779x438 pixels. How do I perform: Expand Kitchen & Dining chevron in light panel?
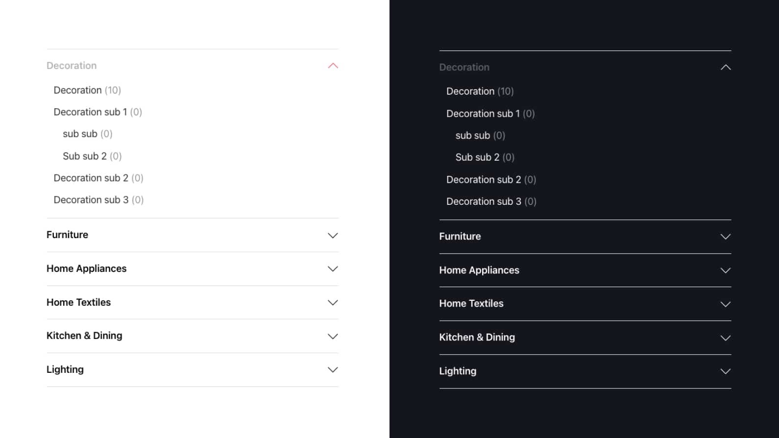(x=333, y=337)
